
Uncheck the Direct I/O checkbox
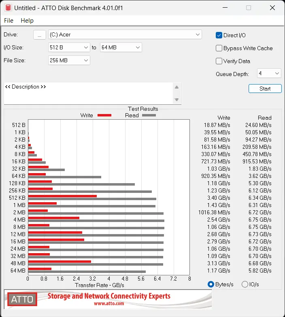(219, 36)
